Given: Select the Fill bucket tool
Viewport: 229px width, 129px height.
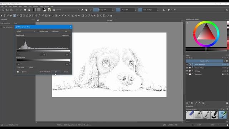Looking at the screenshot, I should coord(69,15).
